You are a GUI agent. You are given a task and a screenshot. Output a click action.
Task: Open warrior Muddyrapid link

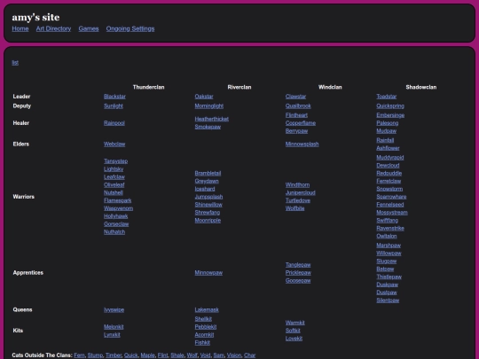pyautogui.click(x=390, y=158)
